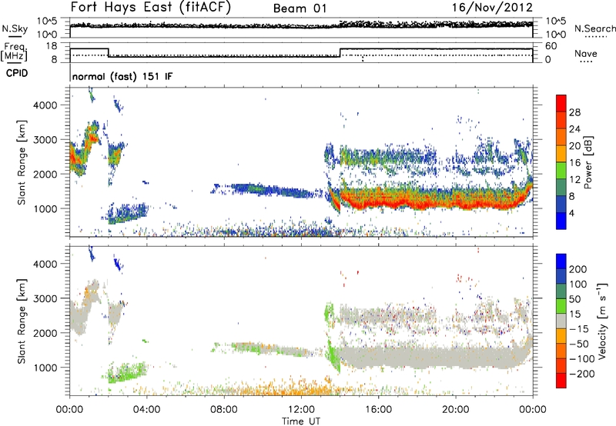This screenshot has height=426, width=616.
Task: Click the 'Power [dB]' colorbar label
Action: pos(588,162)
